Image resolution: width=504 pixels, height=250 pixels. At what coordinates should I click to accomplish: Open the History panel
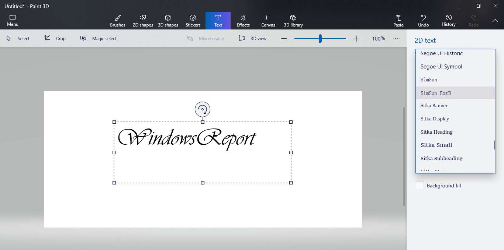(x=449, y=21)
